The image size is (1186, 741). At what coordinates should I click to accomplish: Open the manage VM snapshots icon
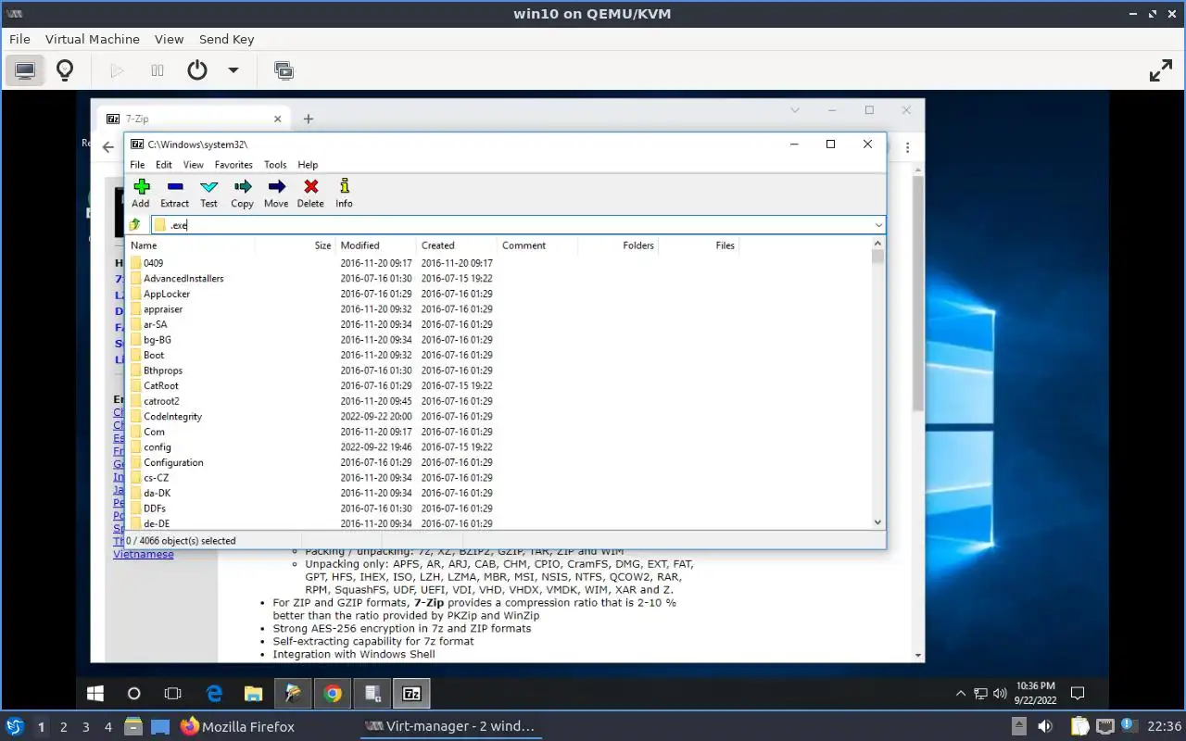pyautogui.click(x=284, y=70)
